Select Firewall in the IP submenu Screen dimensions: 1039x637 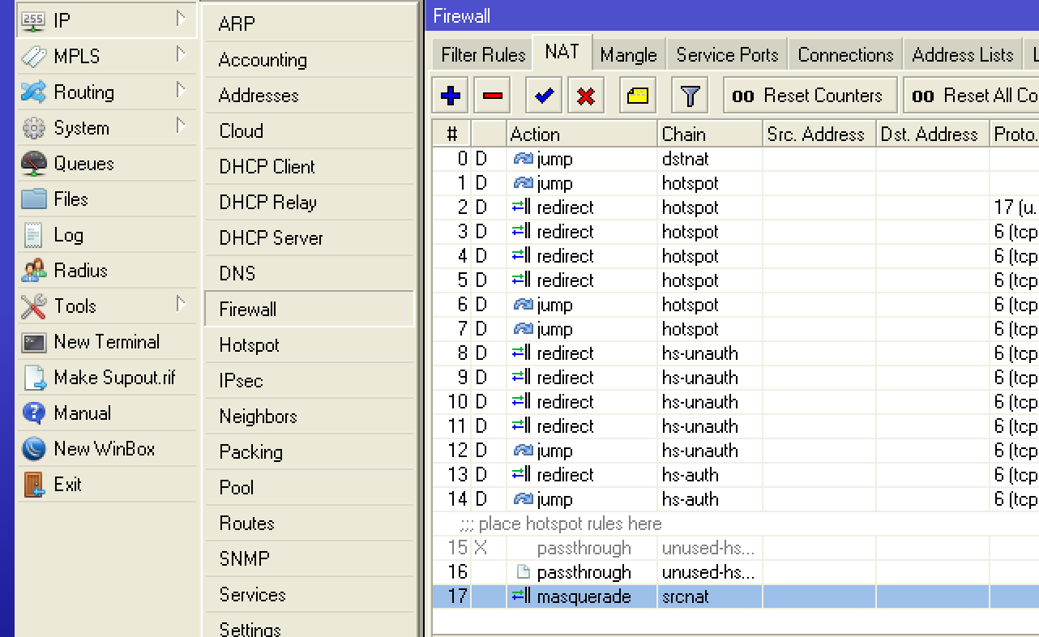point(308,310)
